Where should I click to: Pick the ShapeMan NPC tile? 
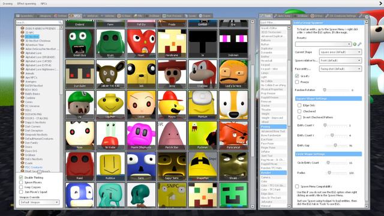[x=203, y=166]
